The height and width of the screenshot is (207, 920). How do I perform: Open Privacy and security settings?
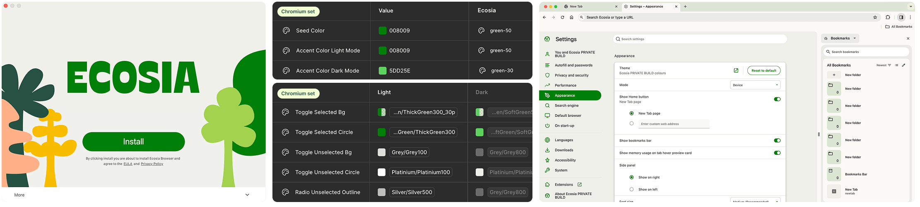coord(571,75)
